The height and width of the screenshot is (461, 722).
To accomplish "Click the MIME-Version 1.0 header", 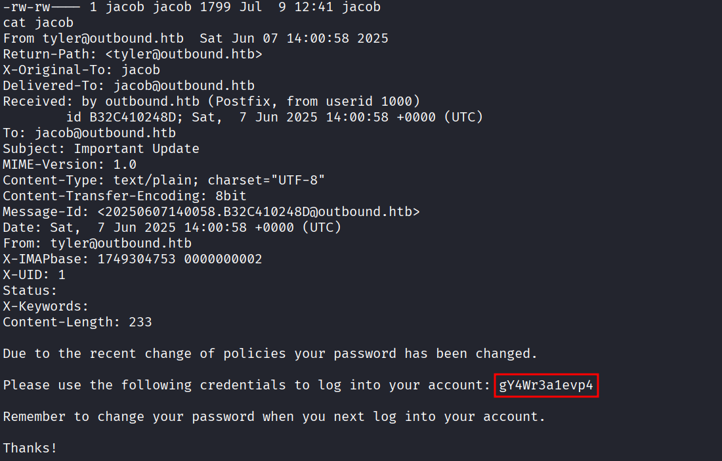I will click(70, 165).
